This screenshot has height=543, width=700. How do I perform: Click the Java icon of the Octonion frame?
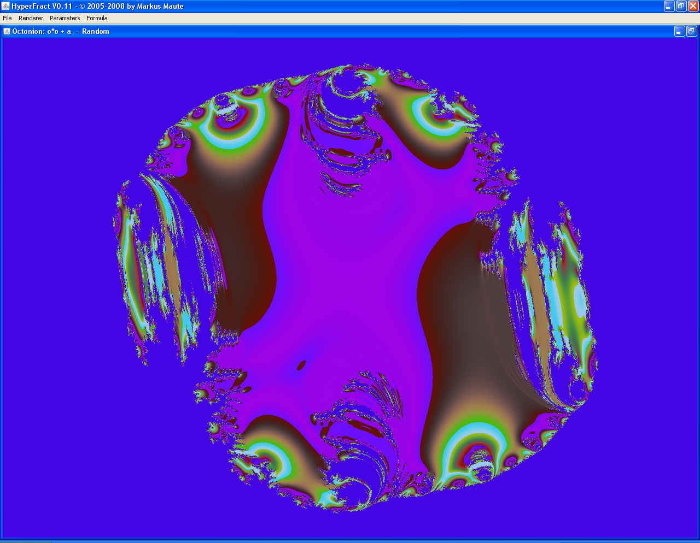coord(7,31)
